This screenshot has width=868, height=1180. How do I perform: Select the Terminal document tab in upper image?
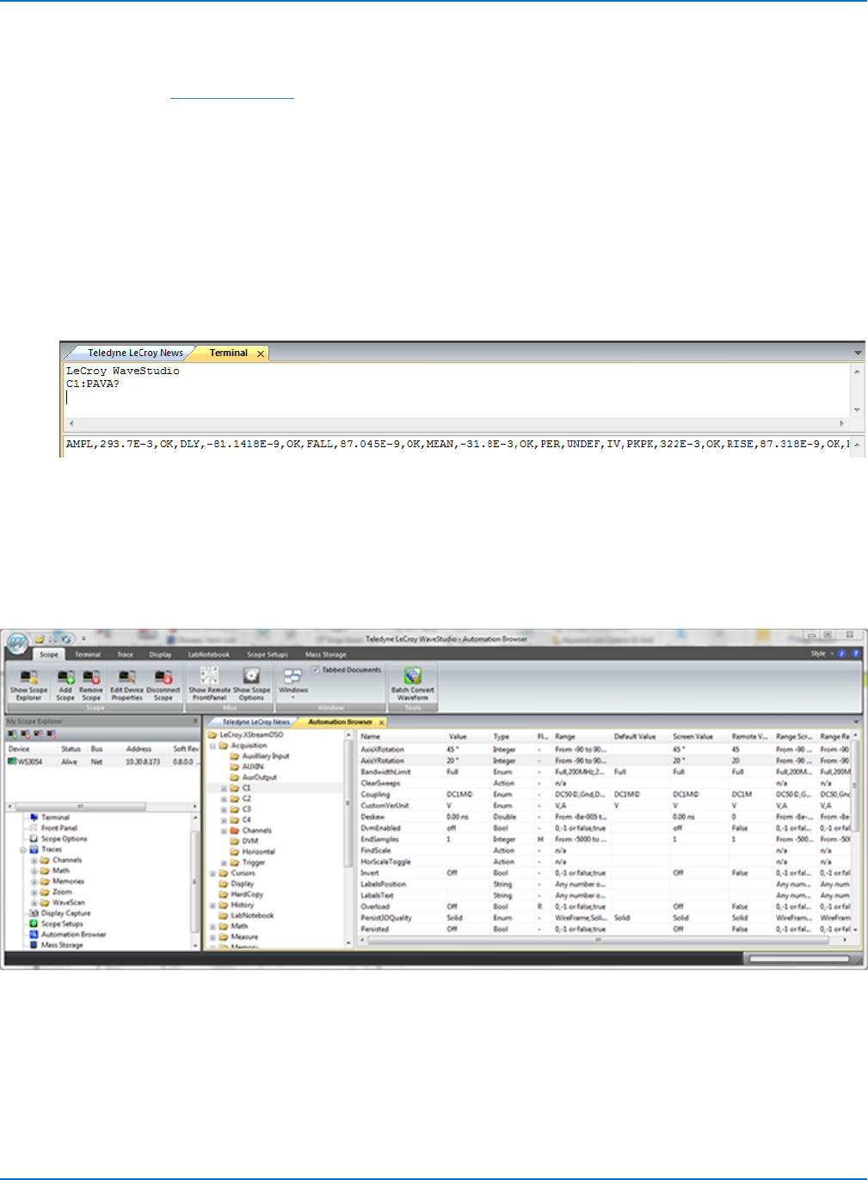pos(228,353)
